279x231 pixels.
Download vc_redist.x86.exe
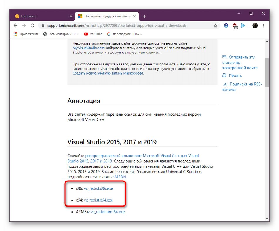coord(98,188)
